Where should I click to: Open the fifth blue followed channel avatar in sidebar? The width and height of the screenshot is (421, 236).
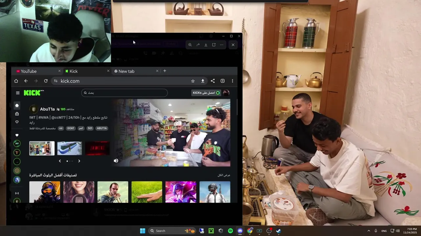[x=17, y=180]
